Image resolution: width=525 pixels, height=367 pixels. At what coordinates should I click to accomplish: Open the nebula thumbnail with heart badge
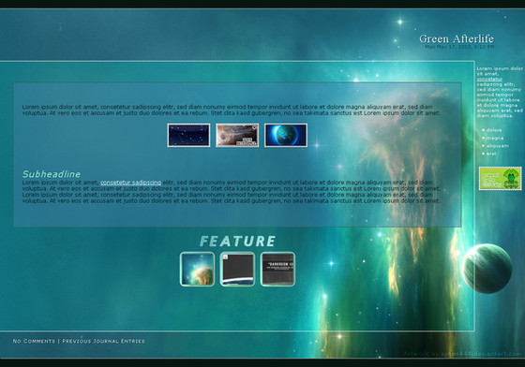pos(237,135)
